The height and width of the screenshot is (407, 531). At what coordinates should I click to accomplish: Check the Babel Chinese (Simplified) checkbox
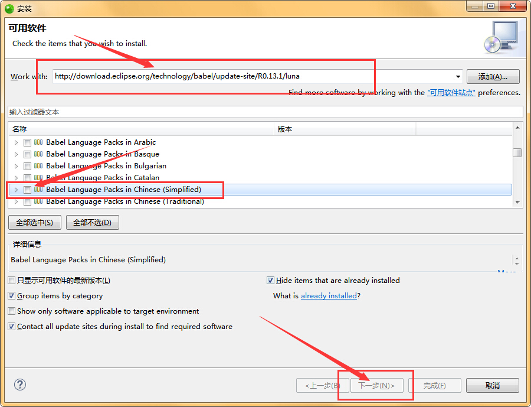point(27,190)
